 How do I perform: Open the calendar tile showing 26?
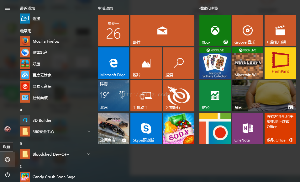point(113,30)
